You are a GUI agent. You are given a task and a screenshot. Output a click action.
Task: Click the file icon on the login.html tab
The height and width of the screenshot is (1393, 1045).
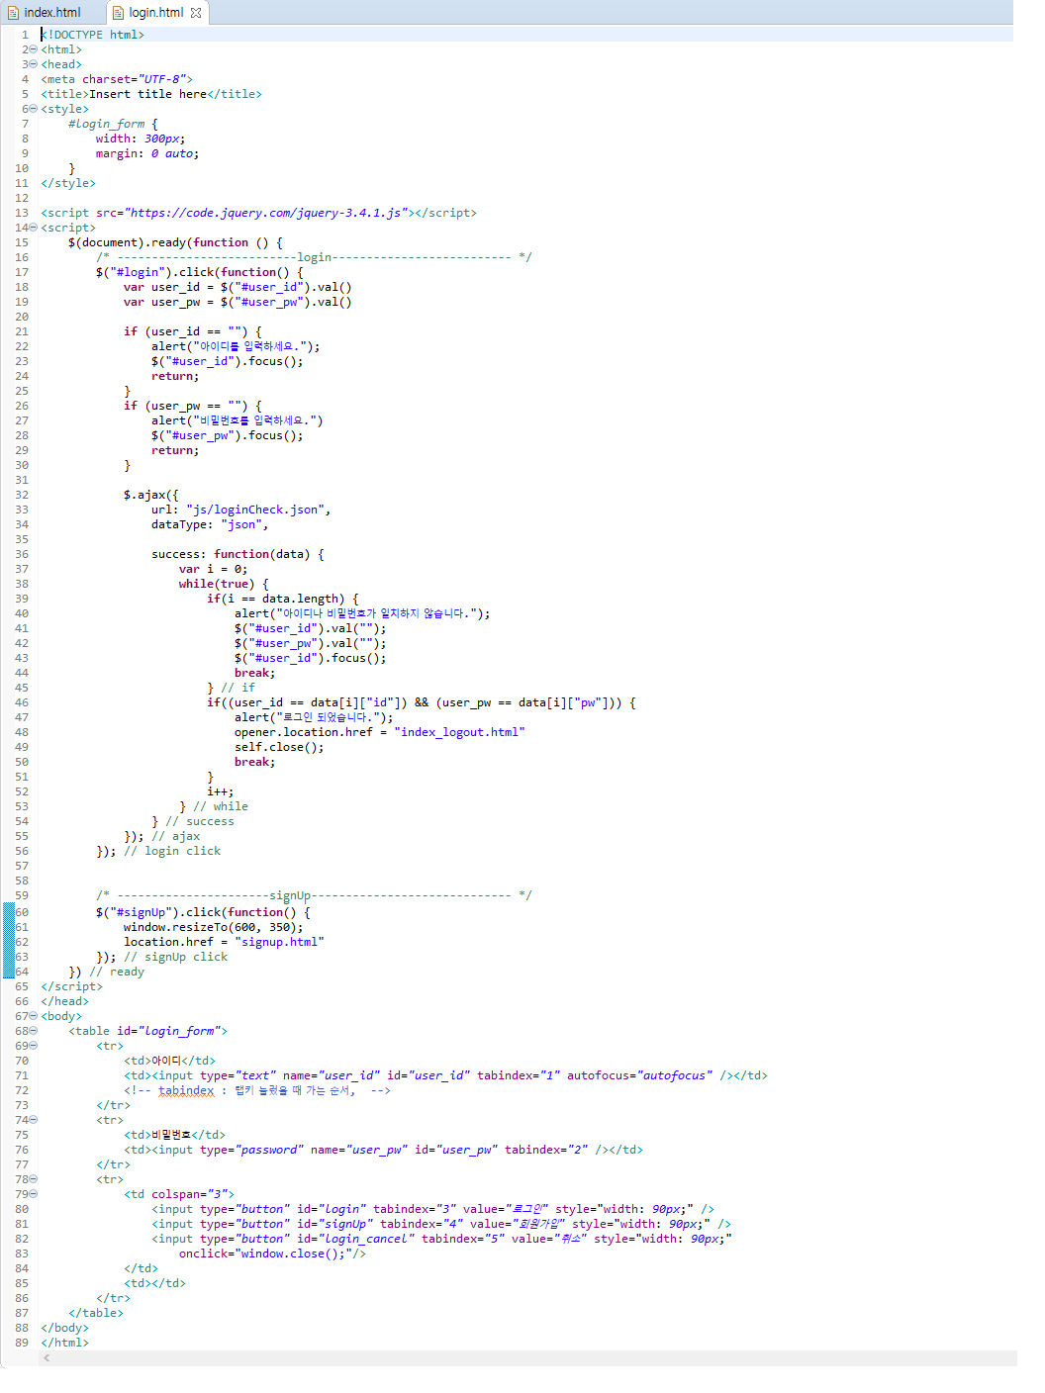pyautogui.click(x=118, y=13)
